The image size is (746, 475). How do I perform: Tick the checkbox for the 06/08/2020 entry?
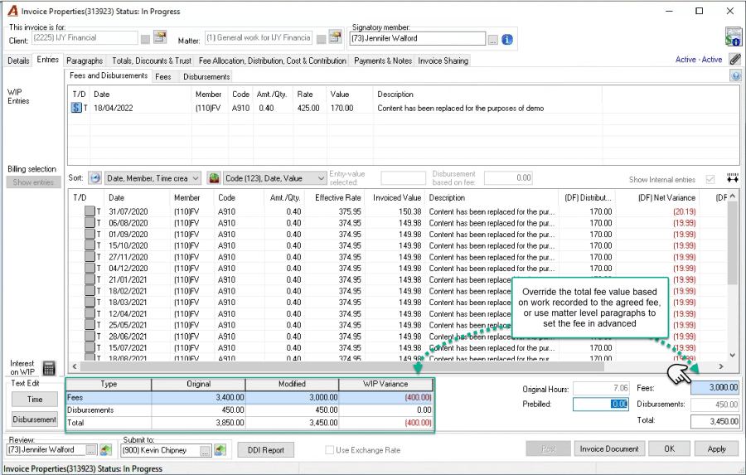(x=90, y=222)
